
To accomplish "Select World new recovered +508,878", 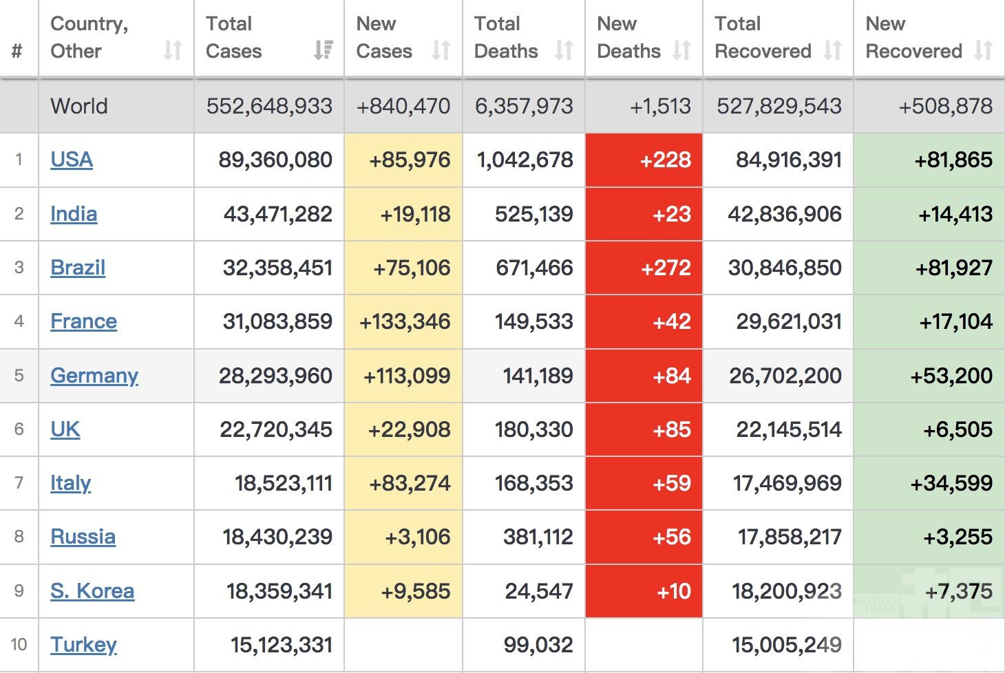I will [x=946, y=106].
